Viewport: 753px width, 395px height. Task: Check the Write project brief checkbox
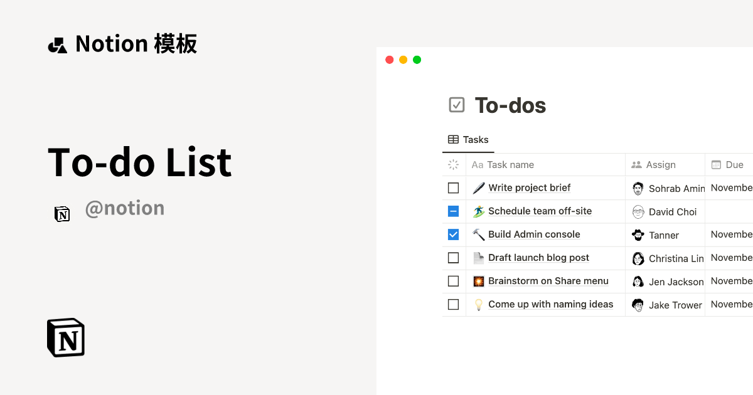click(453, 187)
